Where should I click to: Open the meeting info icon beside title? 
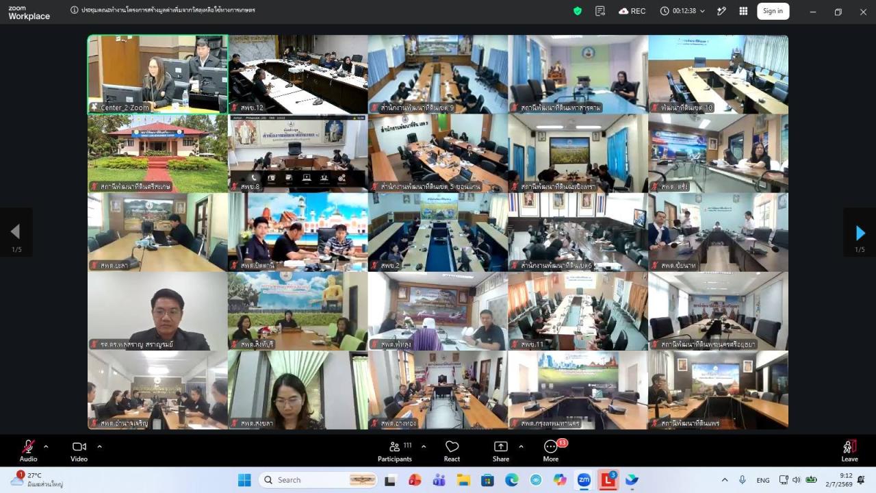[x=74, y=10]
